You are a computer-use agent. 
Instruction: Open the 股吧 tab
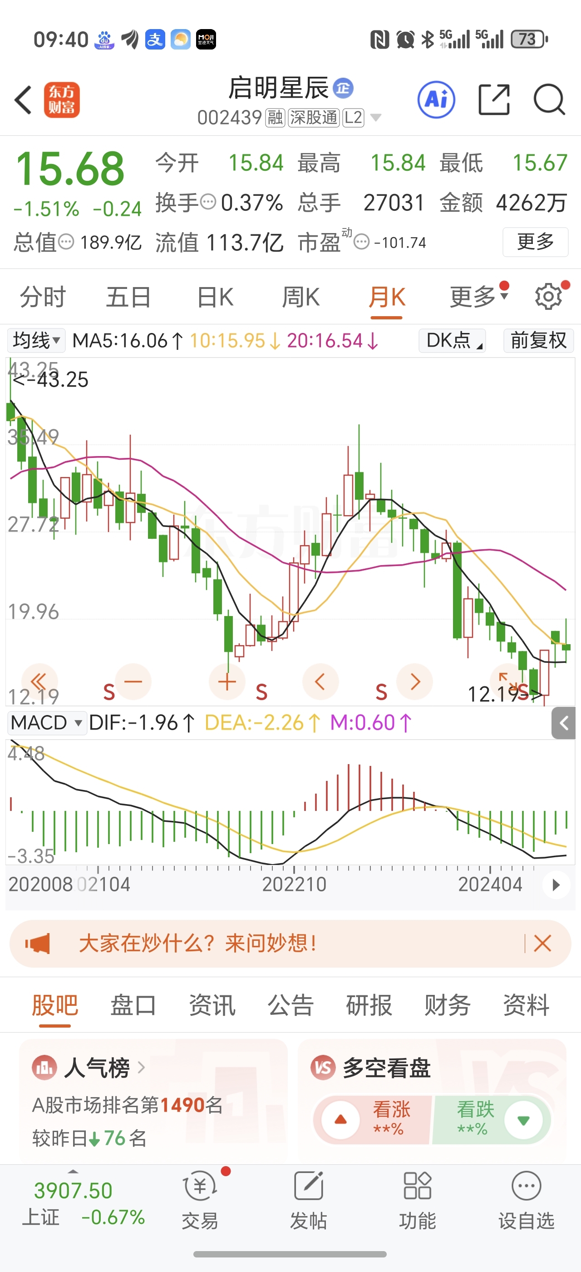click(55, 1005)
